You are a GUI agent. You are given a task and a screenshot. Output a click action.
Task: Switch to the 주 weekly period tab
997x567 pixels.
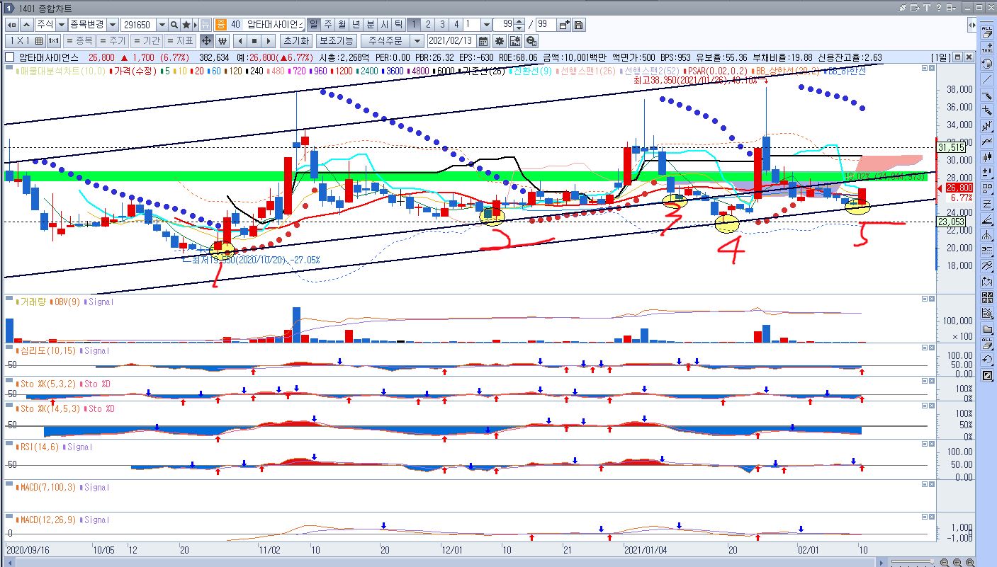click(x=327, y=25)
